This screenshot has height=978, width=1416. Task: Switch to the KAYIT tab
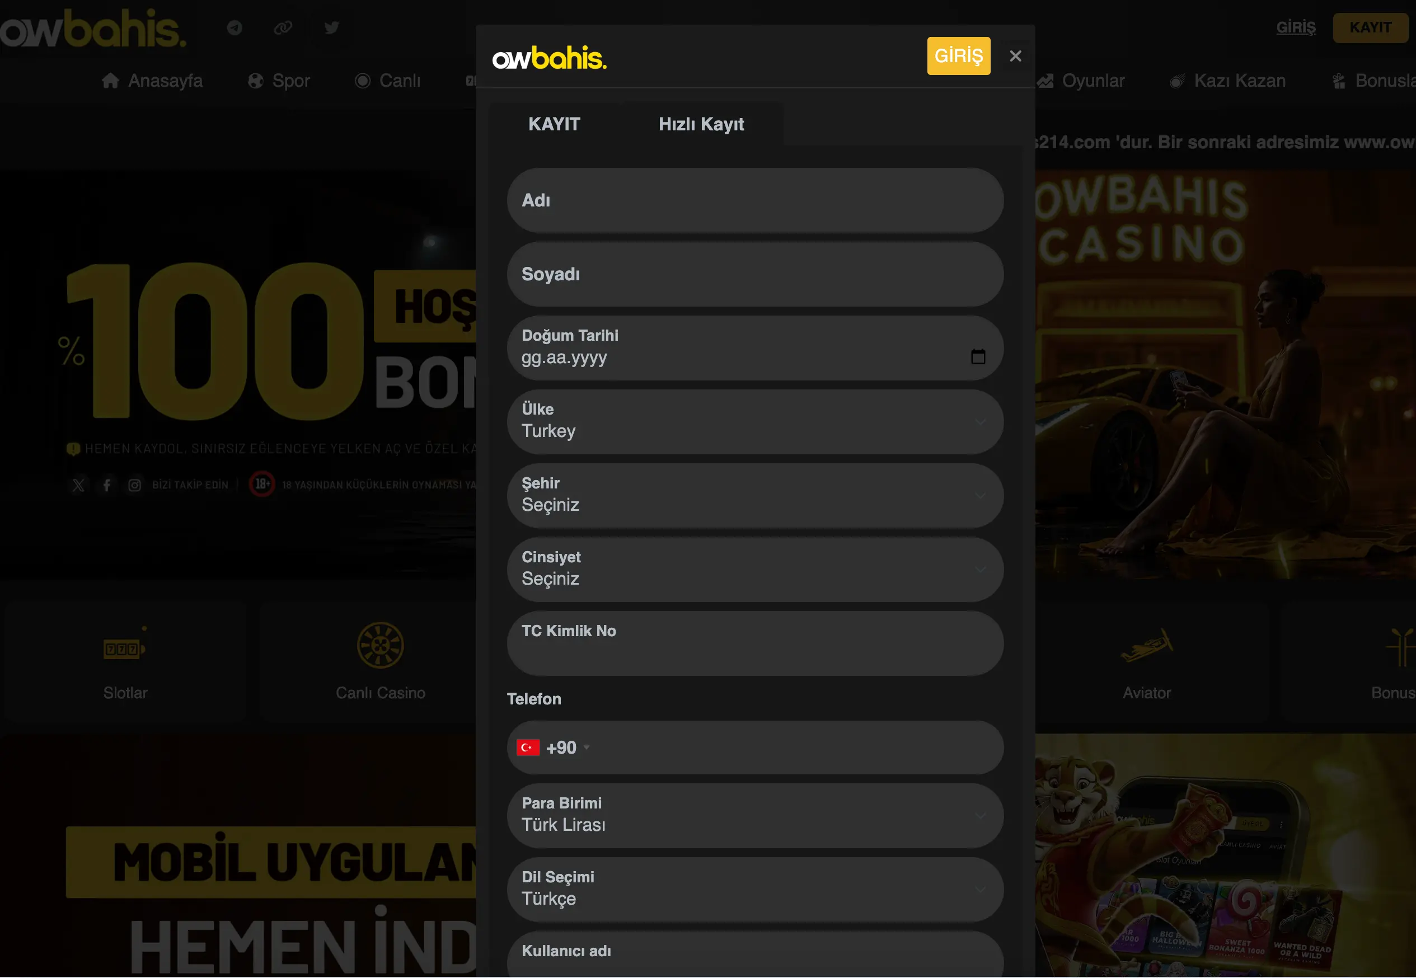tap(554, 124)
